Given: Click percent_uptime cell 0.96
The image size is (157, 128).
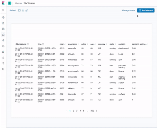Looking at the screenshot, I should [x=134, y=60].
